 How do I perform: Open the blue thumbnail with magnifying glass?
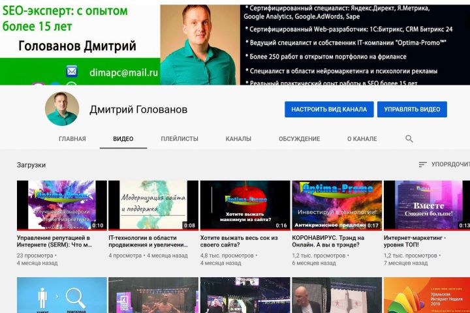point(62,295)
